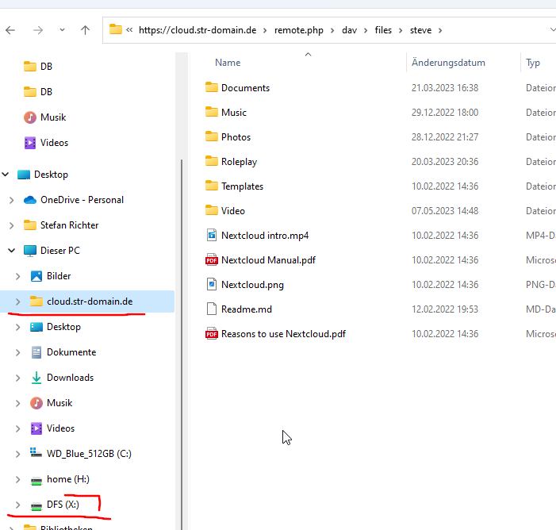Select the Roleplay folder icon

click(x=212, y=161)
